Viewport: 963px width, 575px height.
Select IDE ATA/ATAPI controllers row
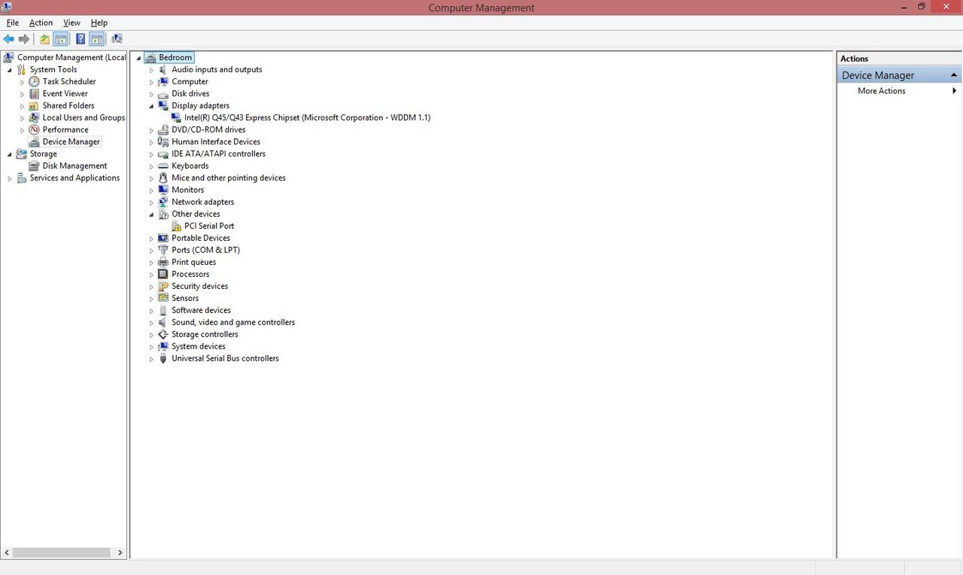tap(218, 154)
